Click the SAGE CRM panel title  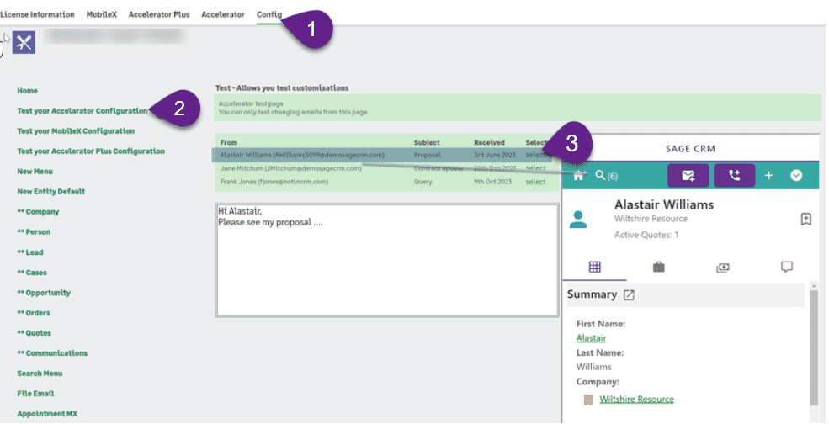[x=690, y=149]
